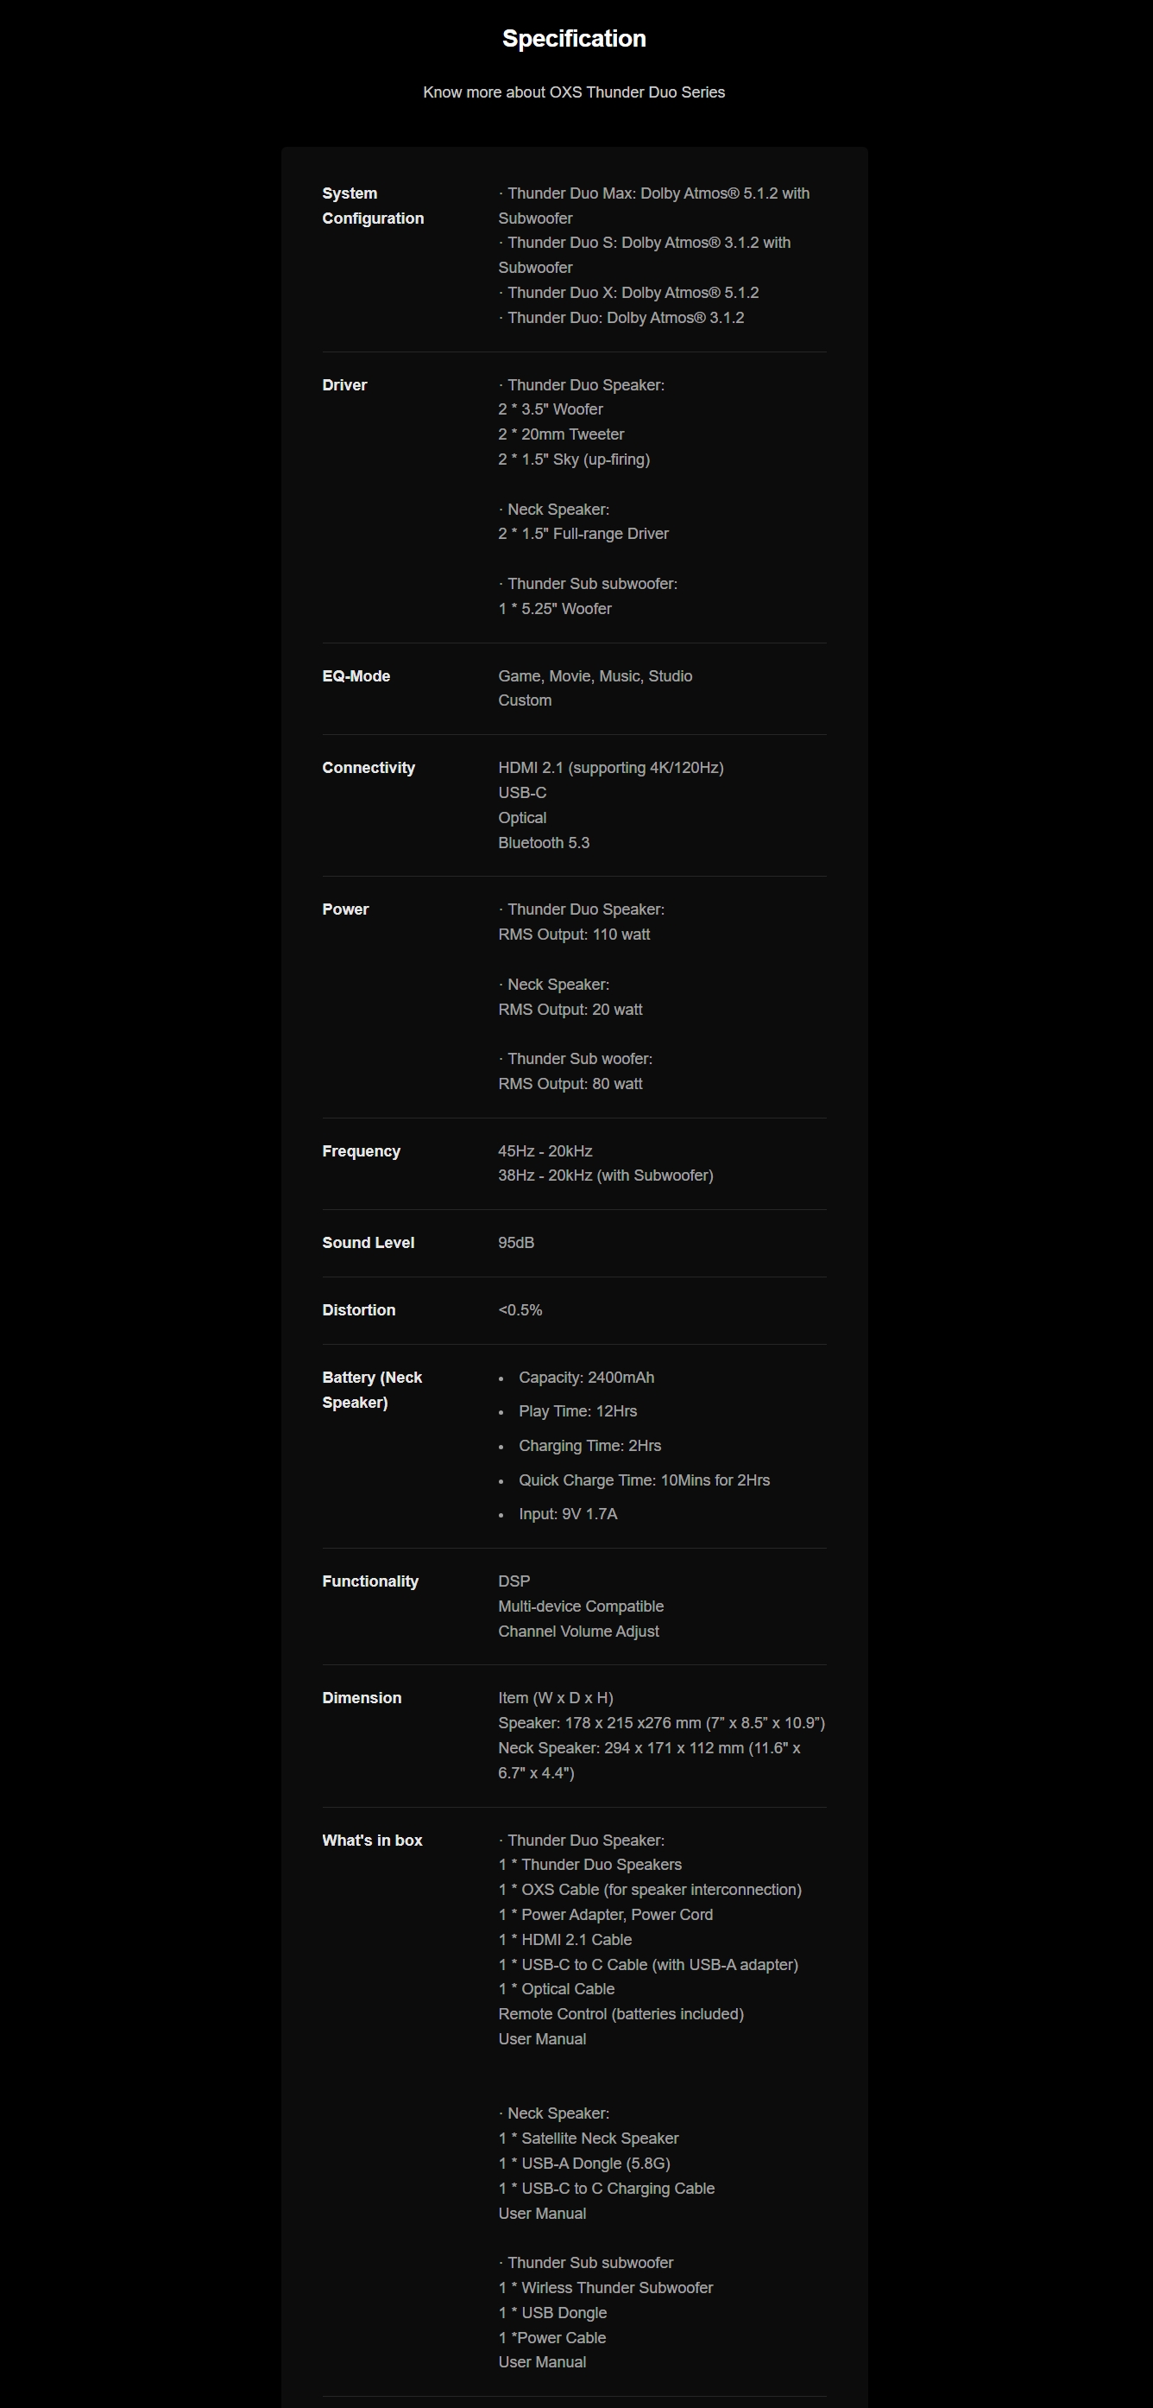Select the 2 * 3.5" Woofer entry
Viewport: 1153px width, 2408px height.
551,409
